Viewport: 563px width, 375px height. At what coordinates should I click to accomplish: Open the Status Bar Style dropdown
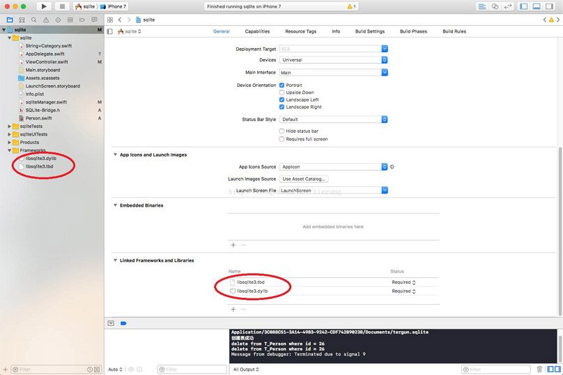click(333, 120)
